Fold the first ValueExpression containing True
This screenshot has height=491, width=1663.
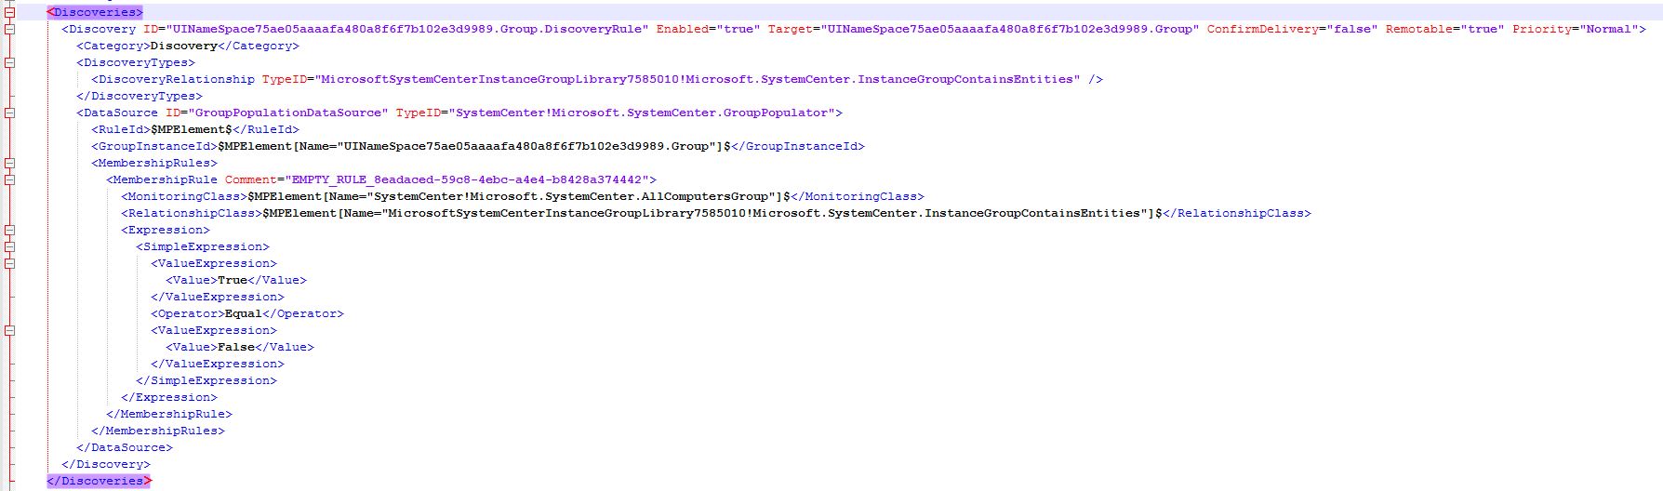tap(10, 263)
